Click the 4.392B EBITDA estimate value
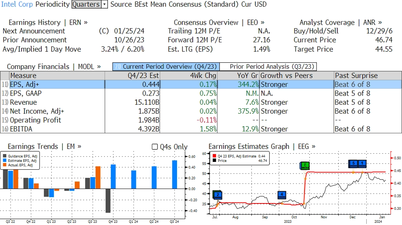The height and width of the screenshot is (225, 402). pos(149,129)
